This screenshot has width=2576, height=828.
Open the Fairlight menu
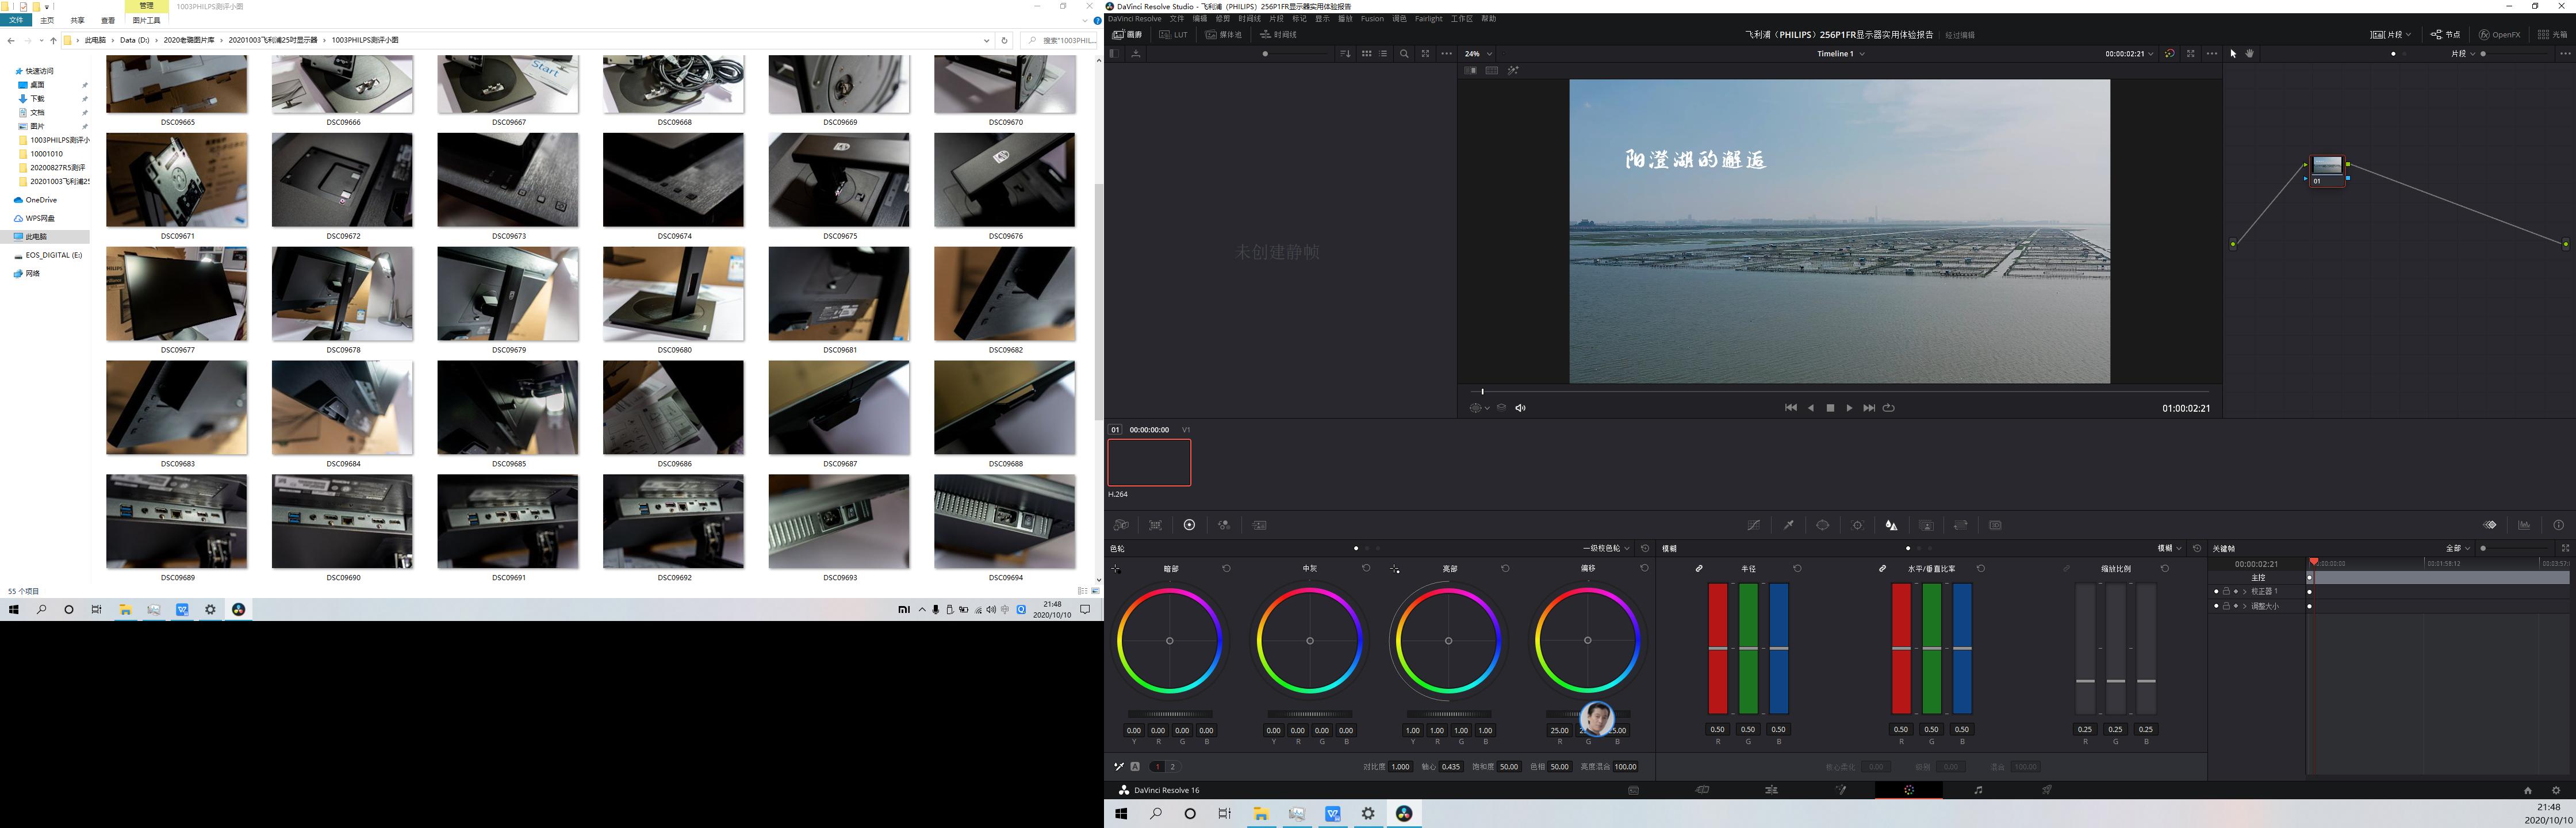1428,19
